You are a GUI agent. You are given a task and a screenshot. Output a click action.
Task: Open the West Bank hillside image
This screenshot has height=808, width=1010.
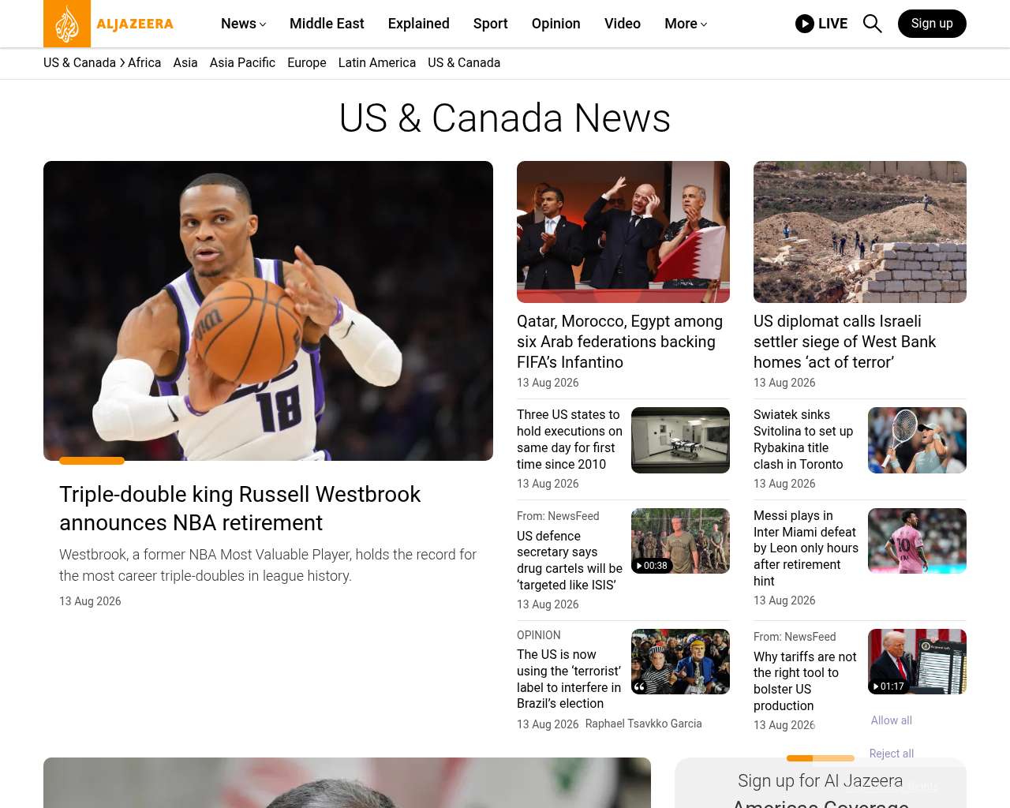pos(860,232)
